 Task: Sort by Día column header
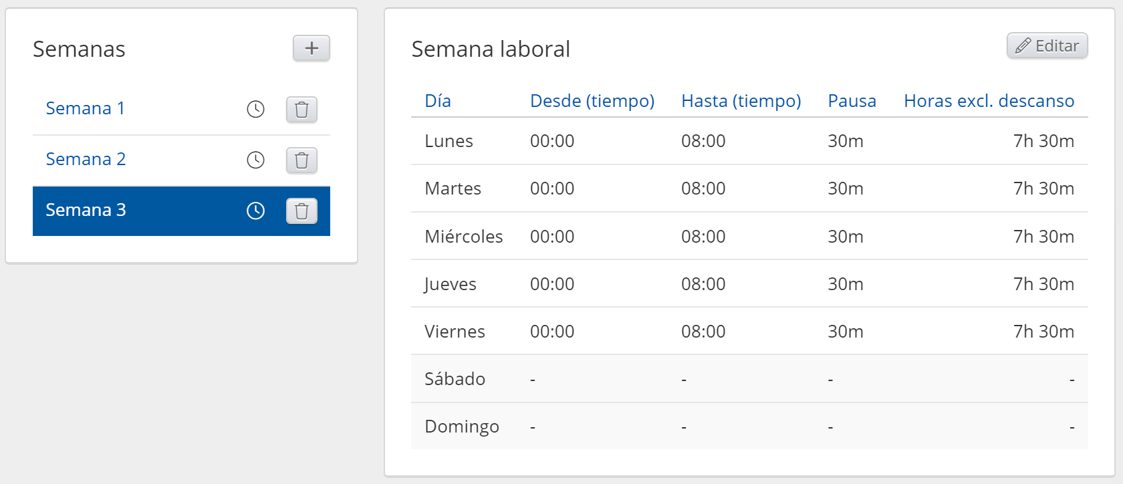tap(438, 101)
